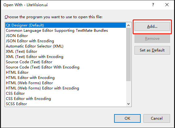Select Common Language Editor Supporting TextMate Bundles
175x128 pixels.
[66, 31]
